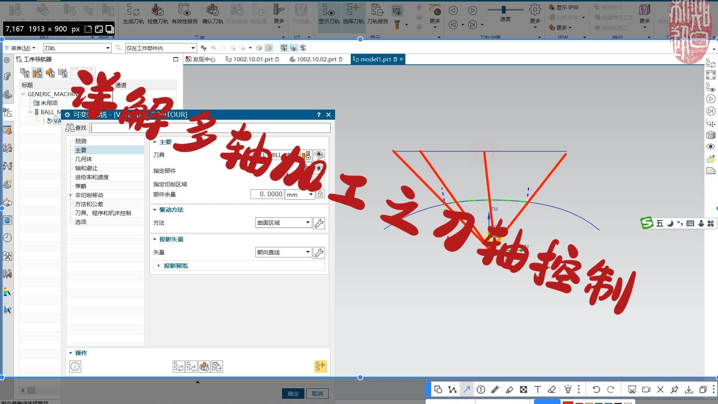Toggle the lock beside 部件余量 value
Screen dimensions: 718x404
click(320, 194)
